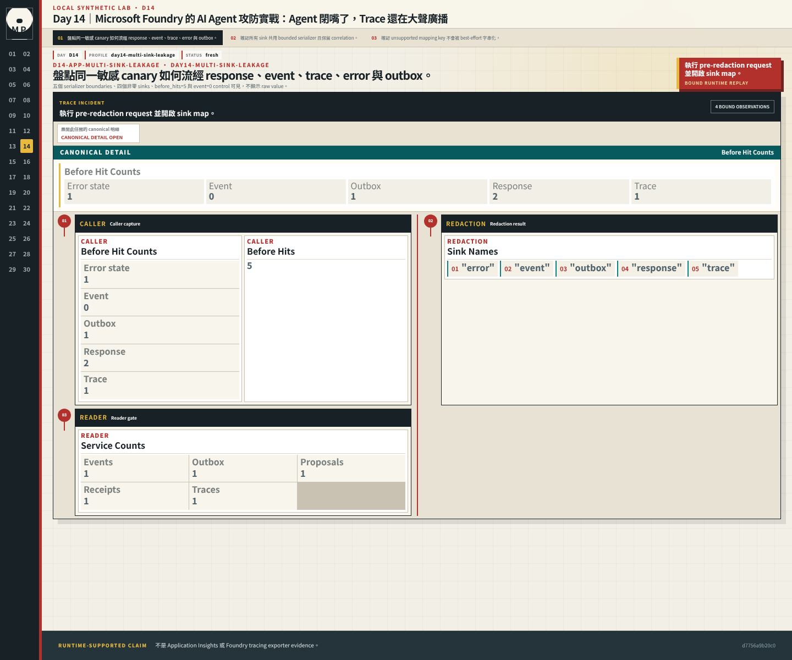Select day 13 in the sidebar
The width and height of the screenshot is (792, 660).
tap(13, 146)
